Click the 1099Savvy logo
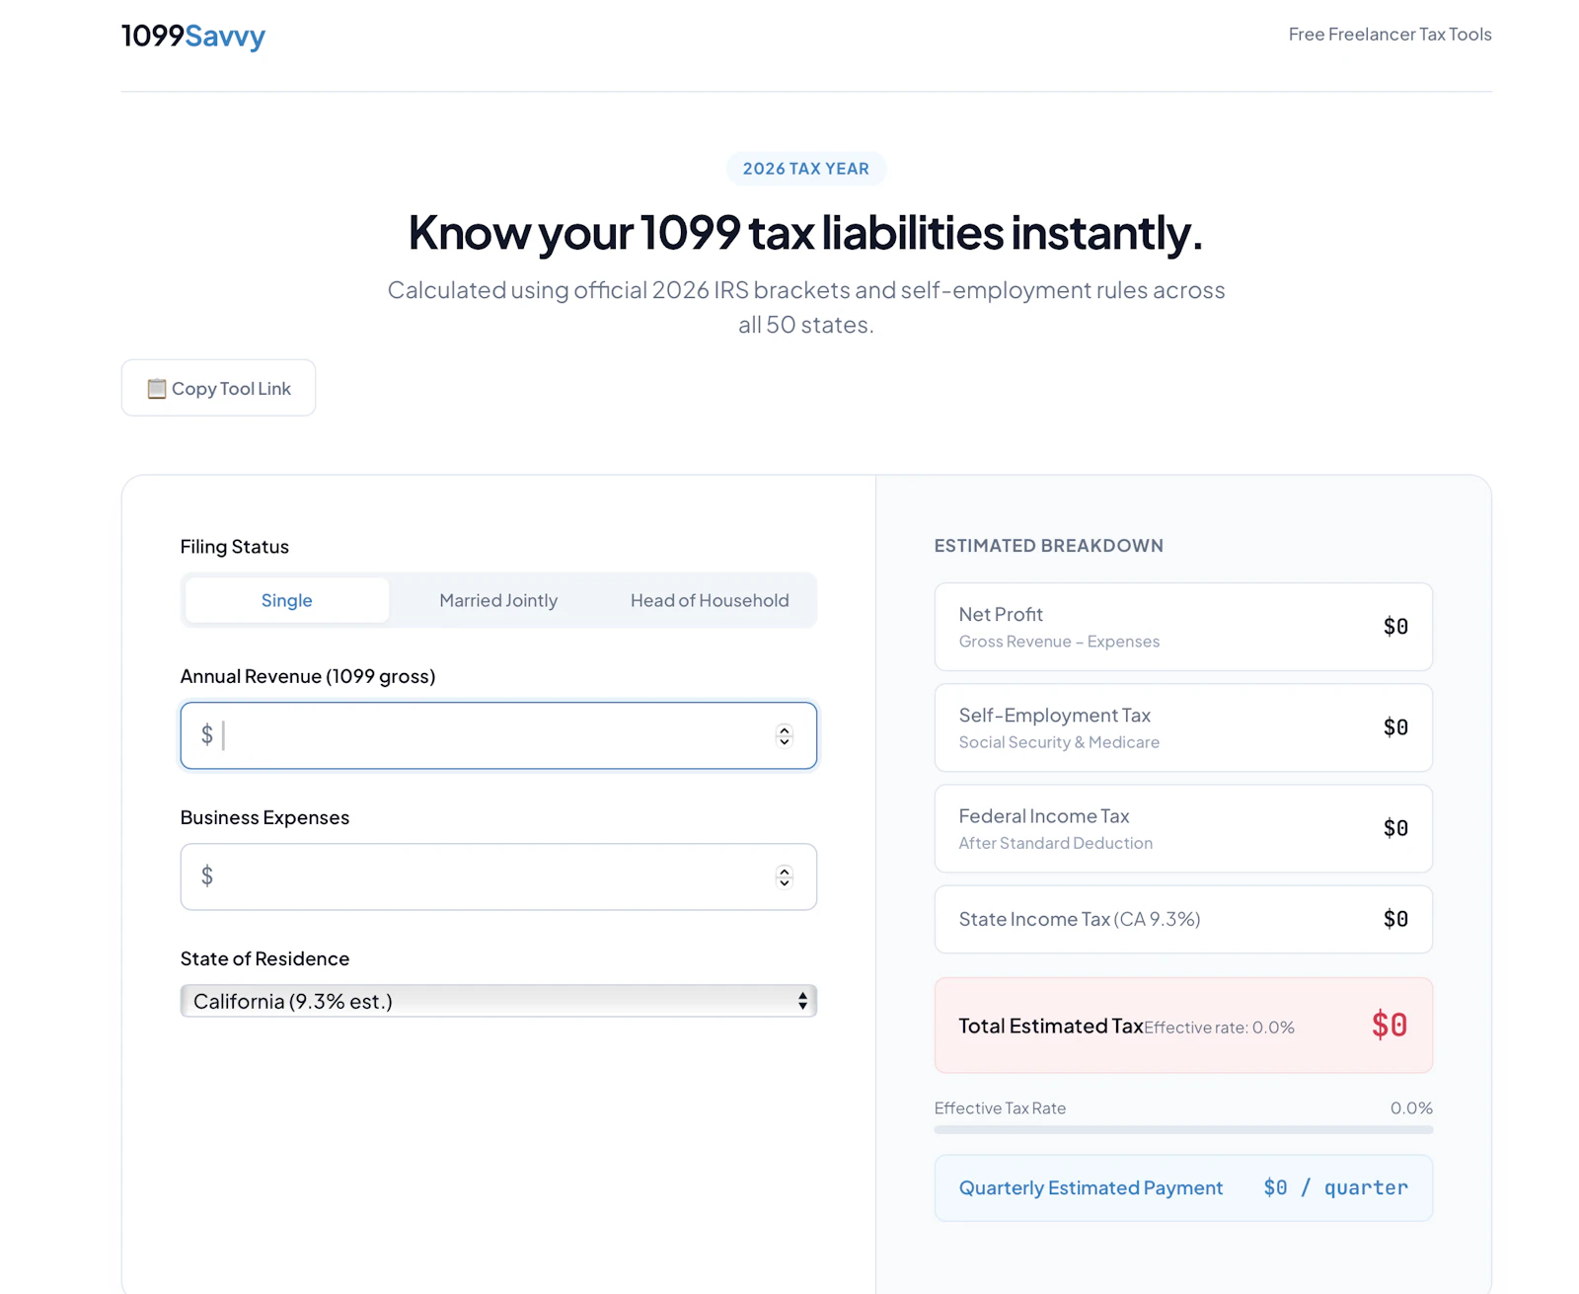 point(193,36)
